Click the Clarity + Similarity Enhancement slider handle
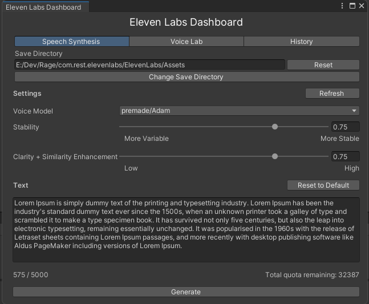 click(275, 156)
